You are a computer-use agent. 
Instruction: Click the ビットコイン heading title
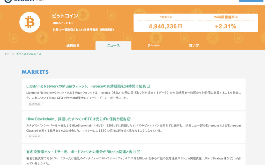click(65, 16)
